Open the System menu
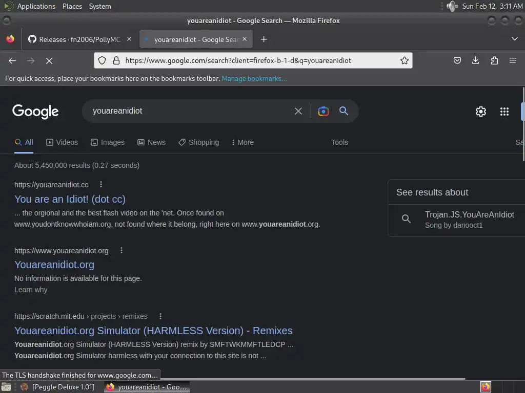 100,6
